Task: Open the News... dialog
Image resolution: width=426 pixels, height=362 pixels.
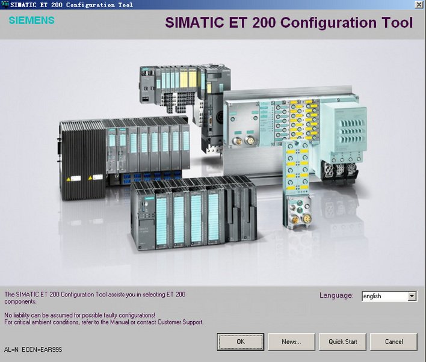Action: [x=291, y=342]
